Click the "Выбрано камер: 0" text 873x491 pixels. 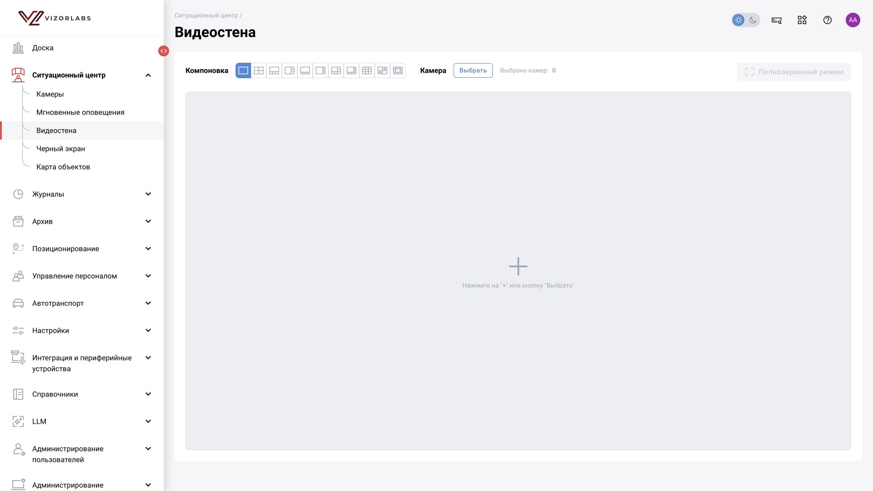coord(528,70)
